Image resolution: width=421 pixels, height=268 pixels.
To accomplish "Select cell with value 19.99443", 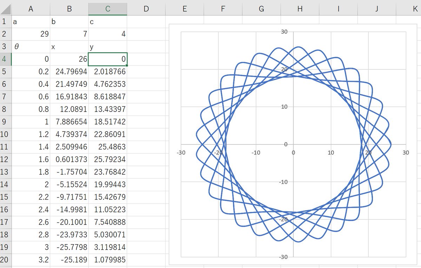I will [108, 185].
